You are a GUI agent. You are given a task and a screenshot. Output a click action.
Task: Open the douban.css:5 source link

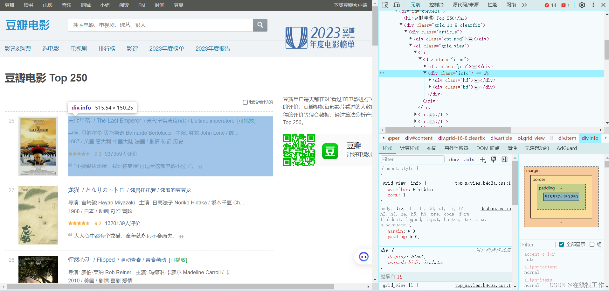pyautogui.click(x=495, y=209)
